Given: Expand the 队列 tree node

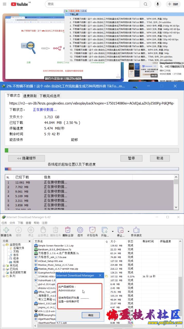Looking at the screenshot, I should 4,276.
